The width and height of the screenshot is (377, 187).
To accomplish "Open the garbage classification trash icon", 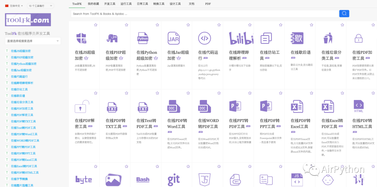I will pos(328,38).
